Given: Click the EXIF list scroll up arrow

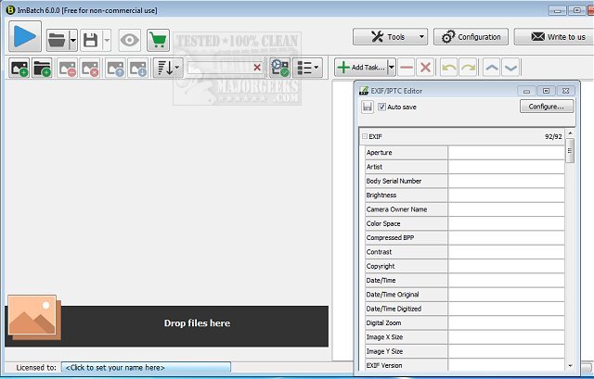Looking at the screenshot, I should point(570,133).
